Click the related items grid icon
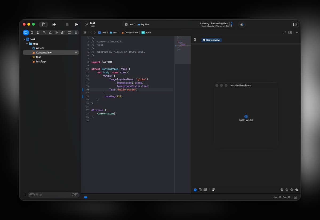This screenshot has width=320, height=220. click(x=85, y=32)
